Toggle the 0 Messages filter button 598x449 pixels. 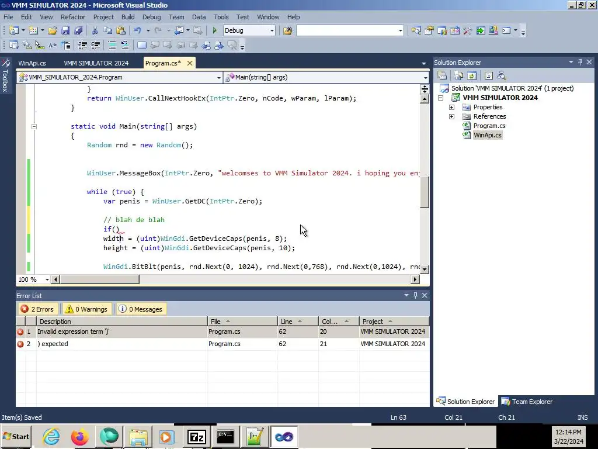coord(140,309)
